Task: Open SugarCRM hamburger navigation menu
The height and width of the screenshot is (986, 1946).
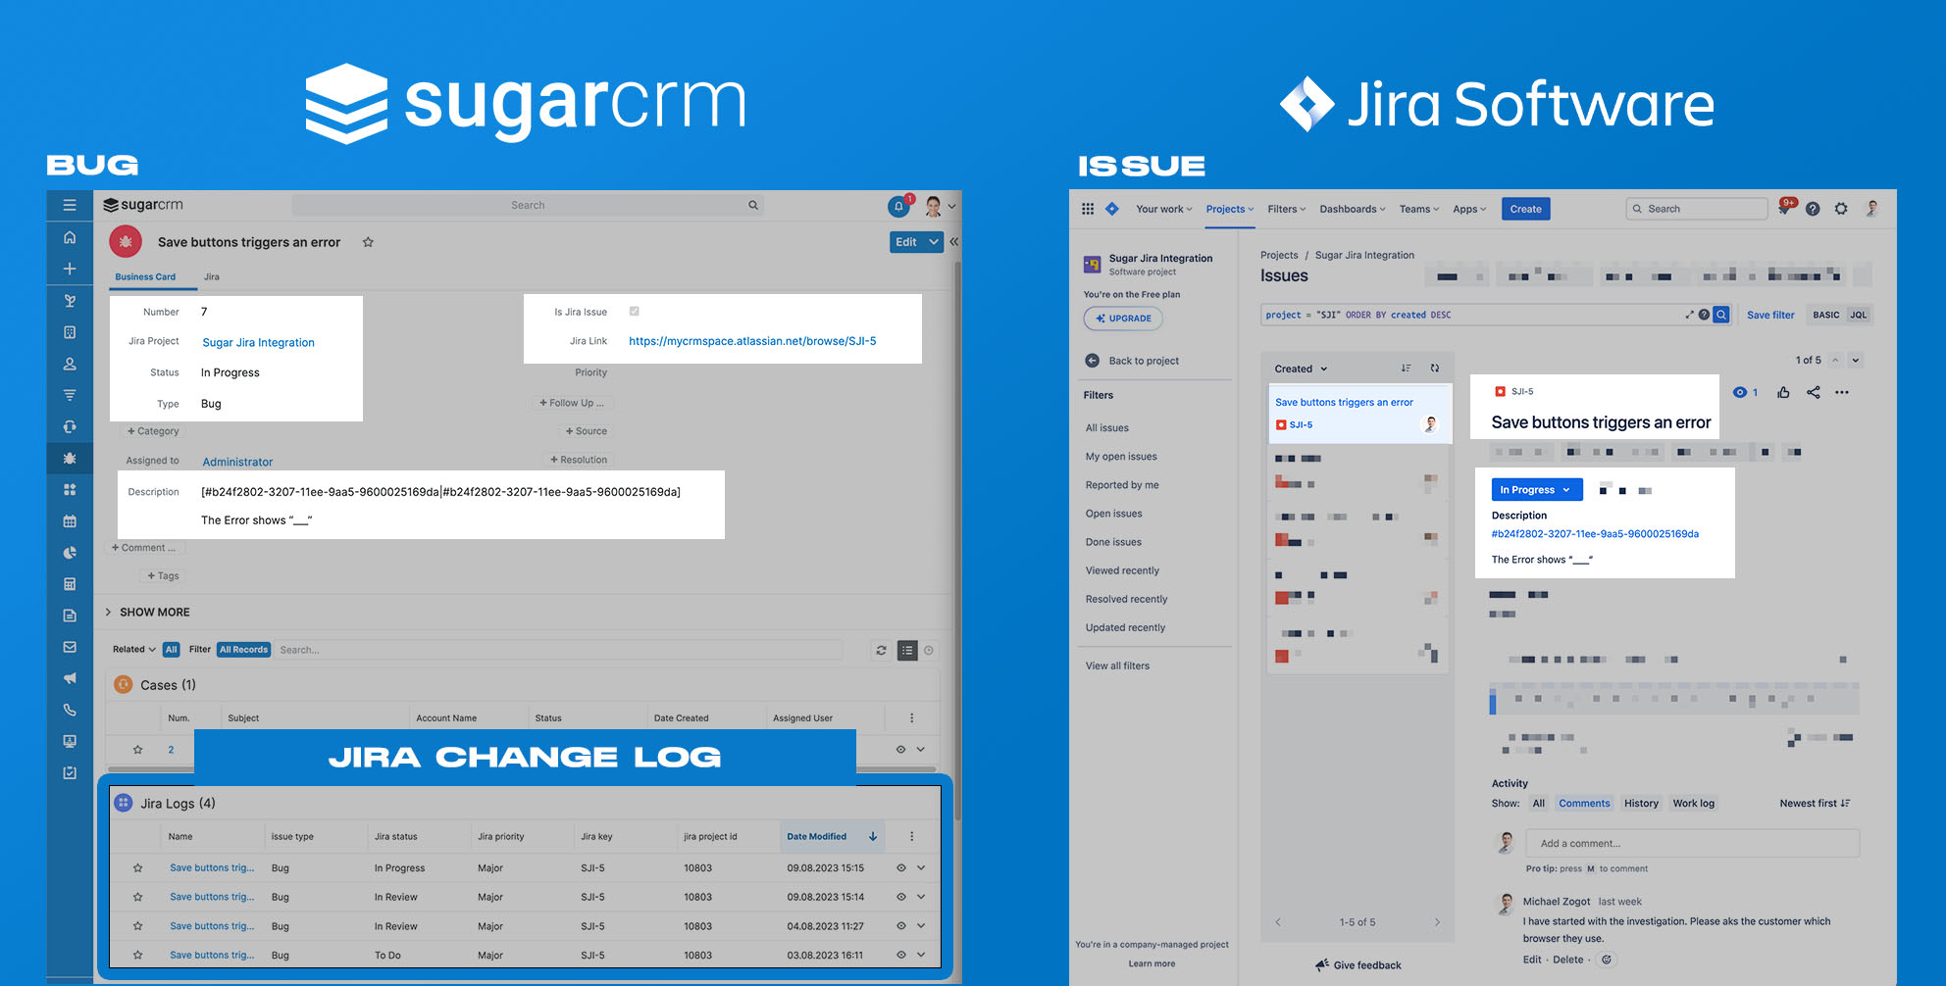Action: [x=70, y=205]
